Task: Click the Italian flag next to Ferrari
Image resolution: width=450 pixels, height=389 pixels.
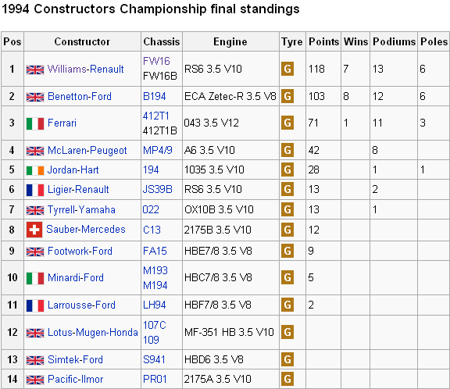Action: pos(35,123)
